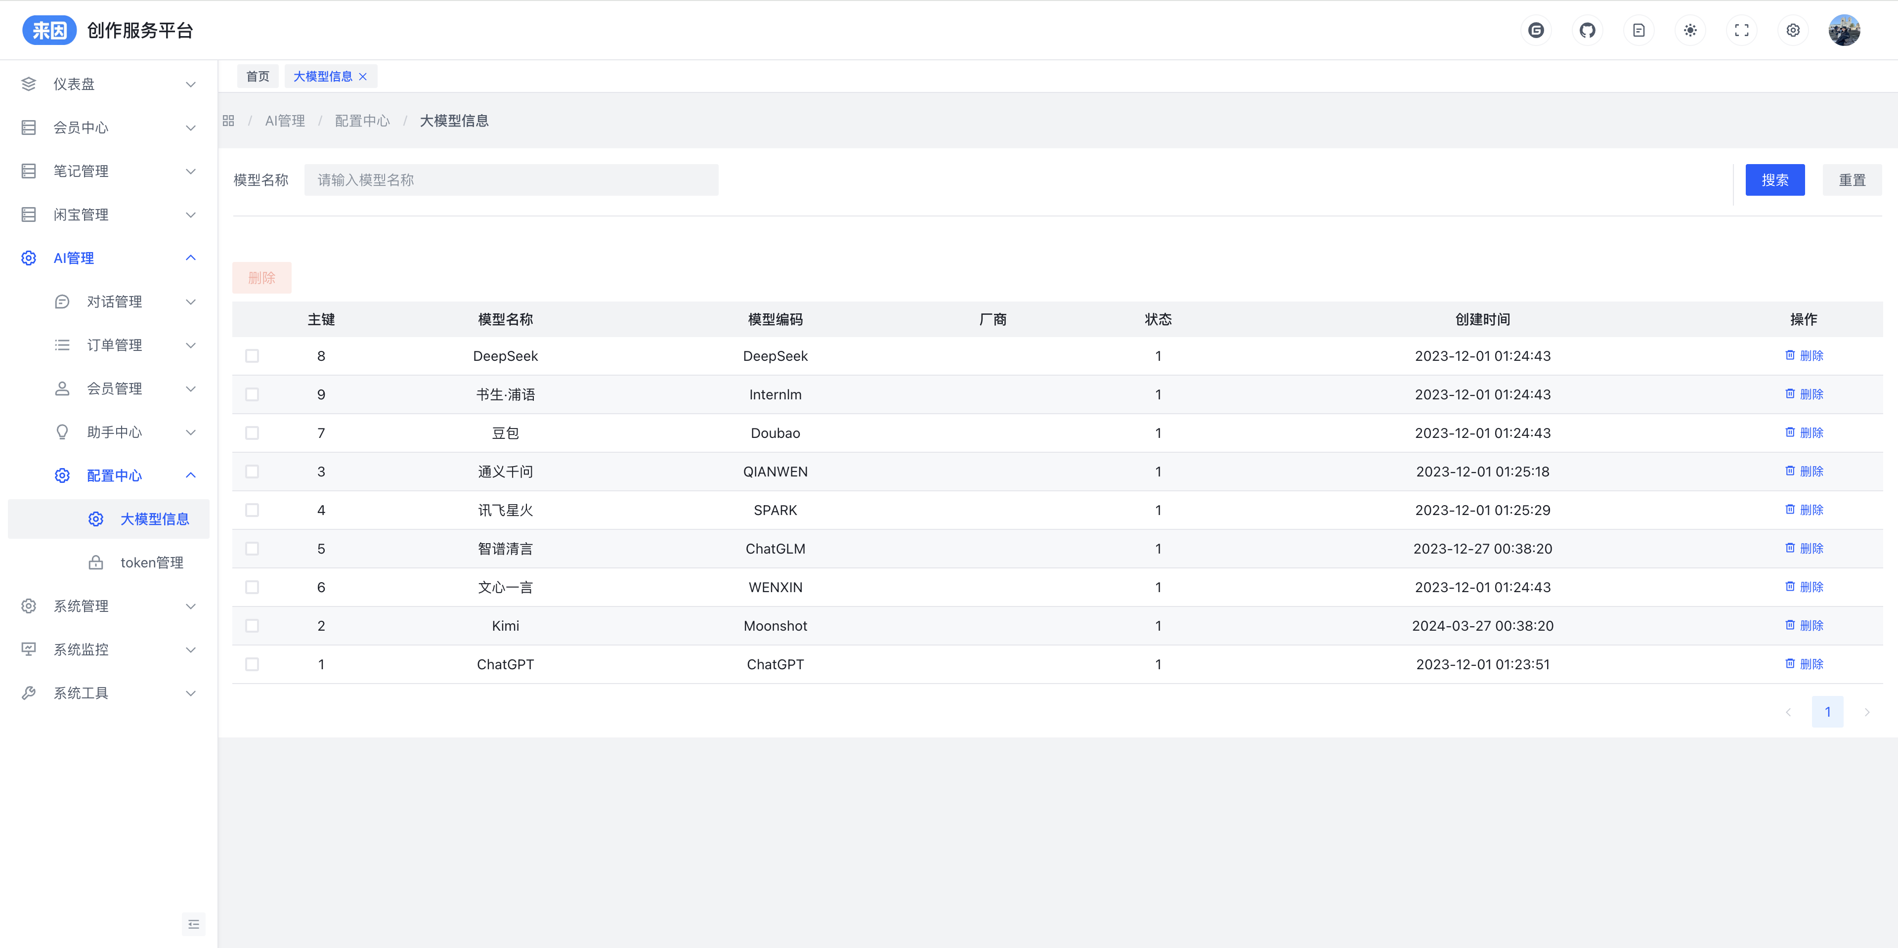The width and height of the screenshot is (1898, 948).
Task: Toggle light/dark theme sun icon
Action: click(1690, 30)
